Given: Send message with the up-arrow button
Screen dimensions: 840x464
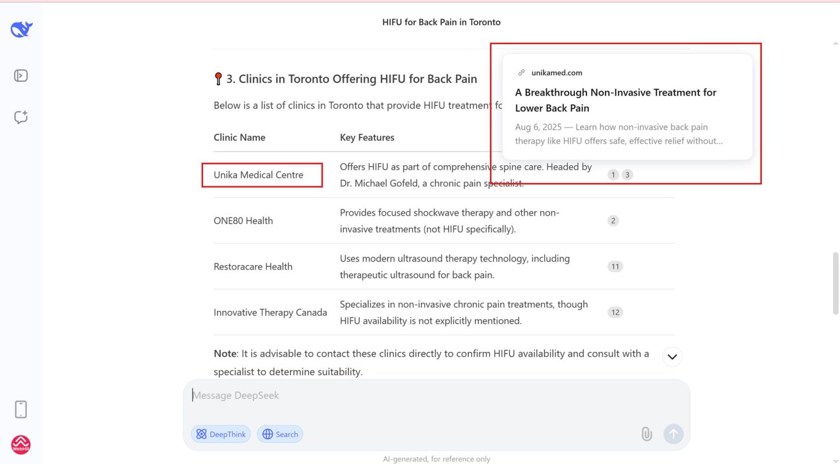Looking at the screenshot, I should [x=673, y=433].
